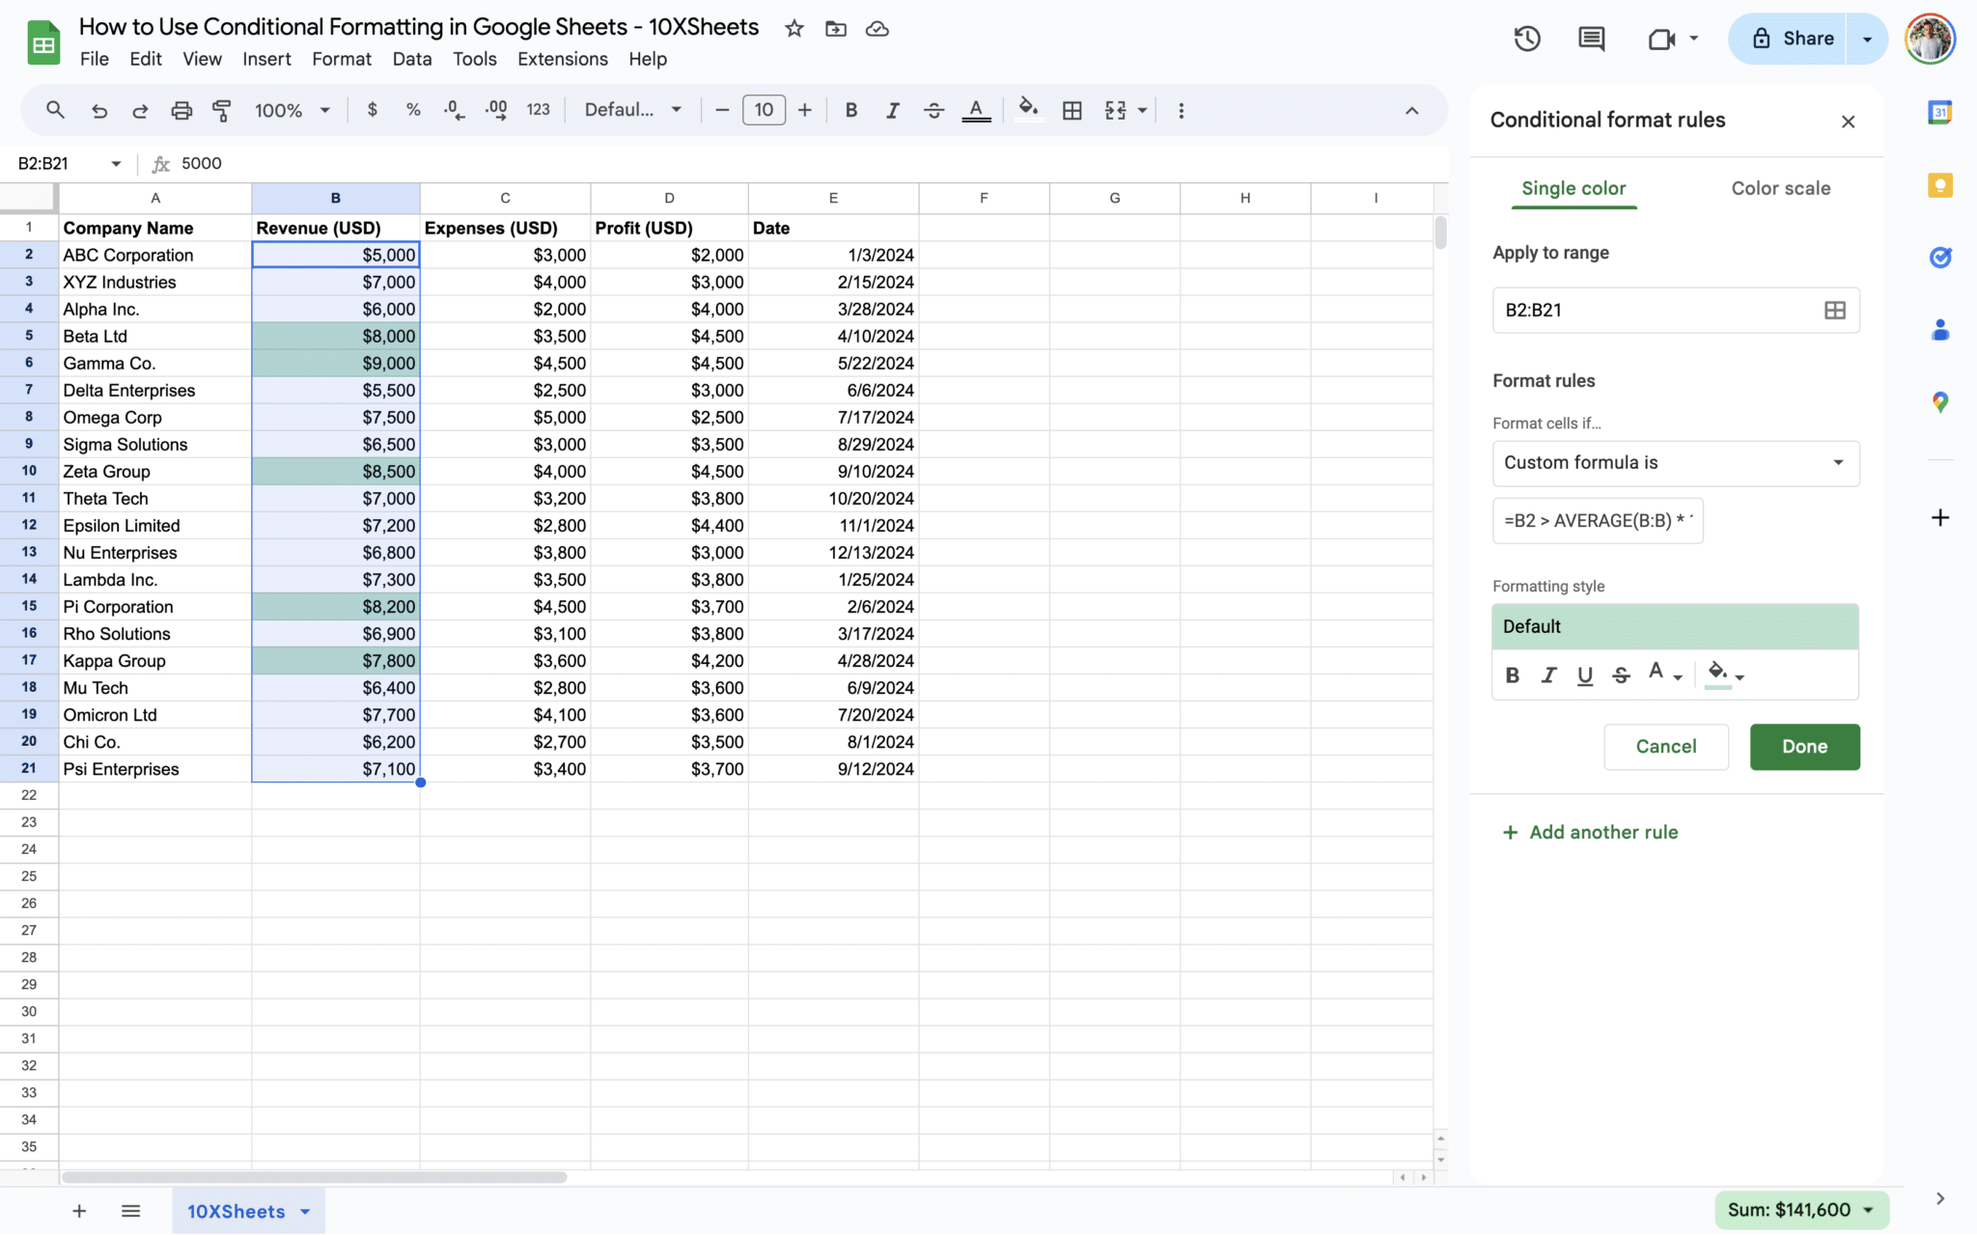1977x1235 pixels.
Task: Click Add another rule
Action: 1590,832
